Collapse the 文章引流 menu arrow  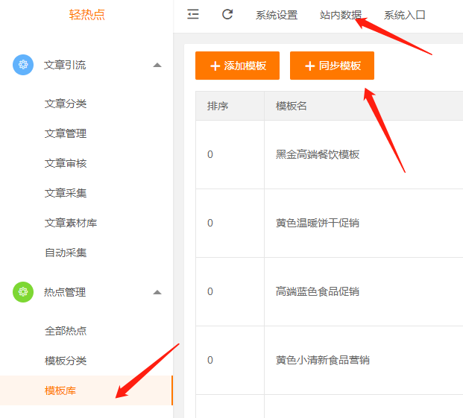157,65
